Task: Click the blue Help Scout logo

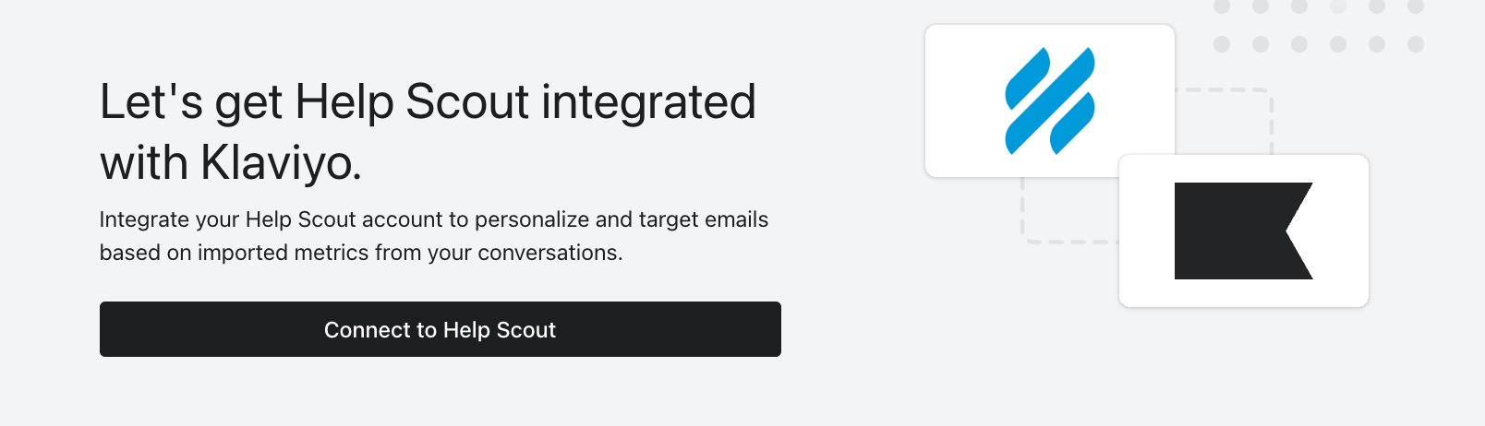Action: coord(1050,101)
